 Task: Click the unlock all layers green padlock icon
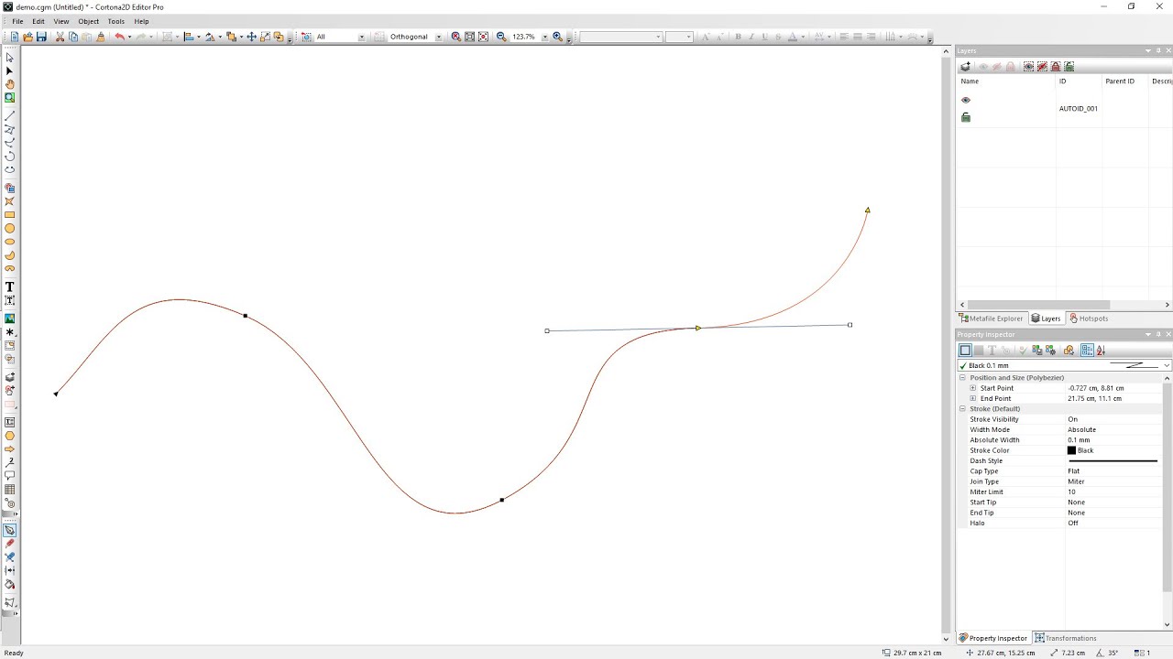click(x=1069, y=67)
